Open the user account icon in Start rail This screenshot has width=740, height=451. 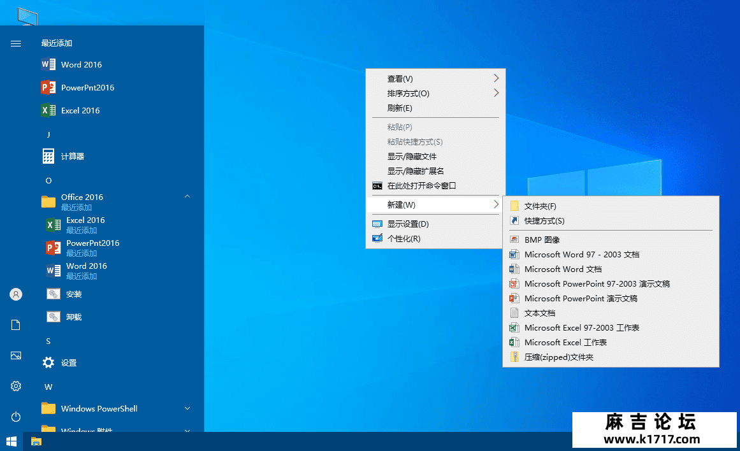pos(15,294)
